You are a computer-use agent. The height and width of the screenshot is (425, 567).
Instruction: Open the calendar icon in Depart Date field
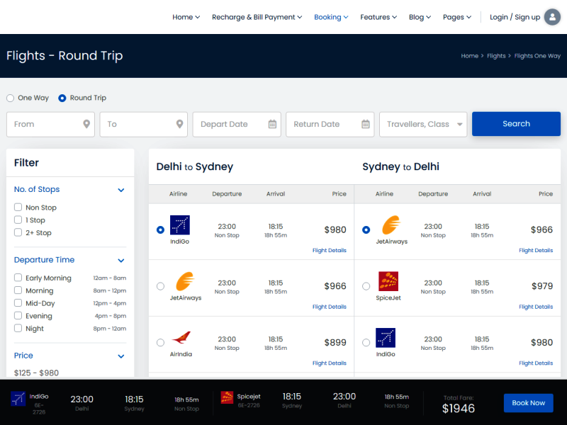coord(273,124)
